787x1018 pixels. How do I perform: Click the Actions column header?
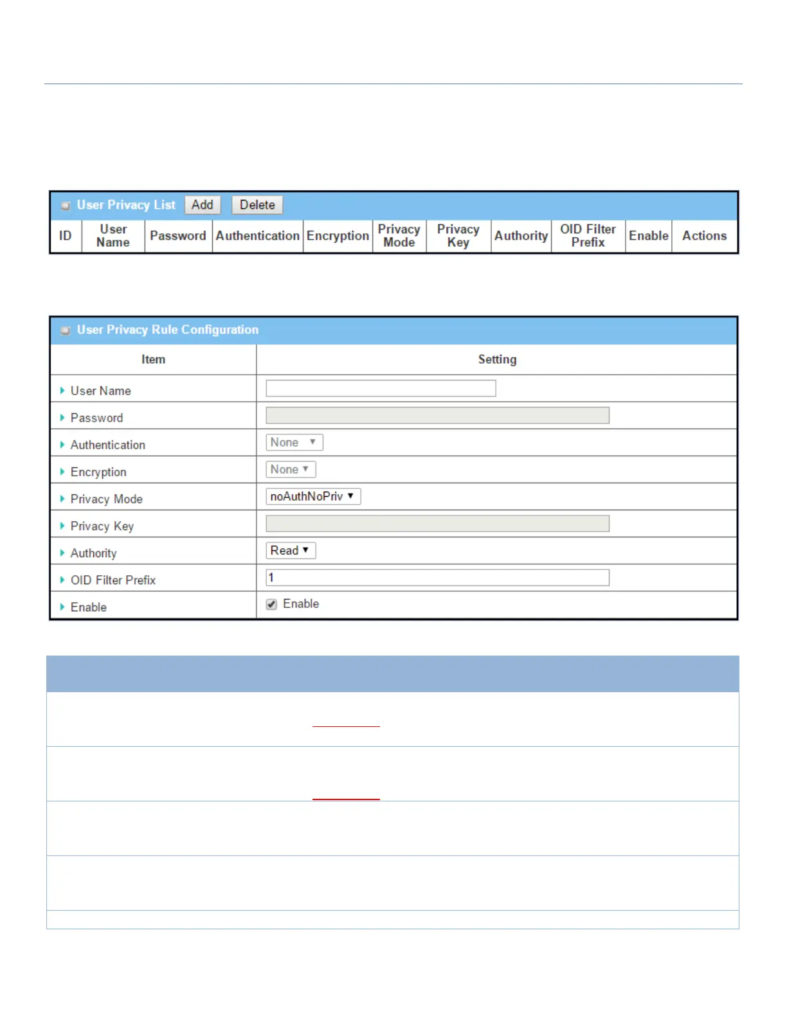click(x=705, y=236)
